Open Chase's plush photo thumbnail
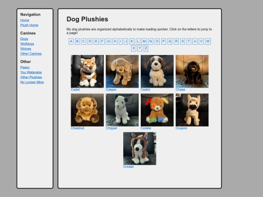The width and height of the screenshot is (263, 197). pos(192,72)
